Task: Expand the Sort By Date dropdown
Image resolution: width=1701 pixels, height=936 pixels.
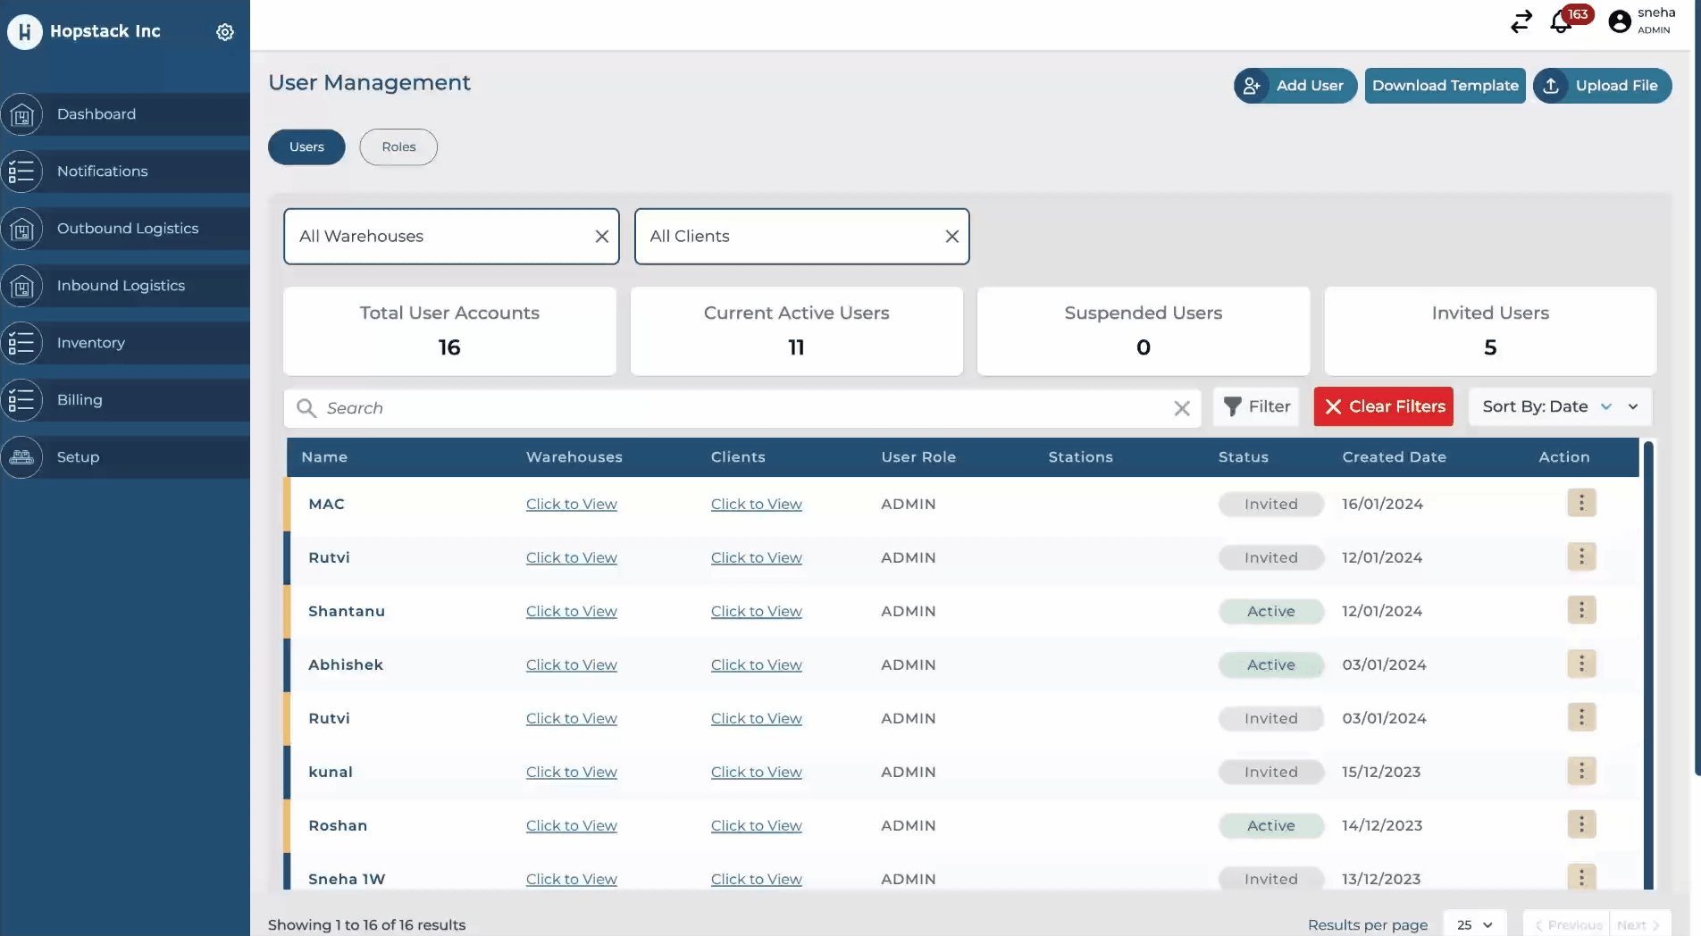Action: (1559, 407)
